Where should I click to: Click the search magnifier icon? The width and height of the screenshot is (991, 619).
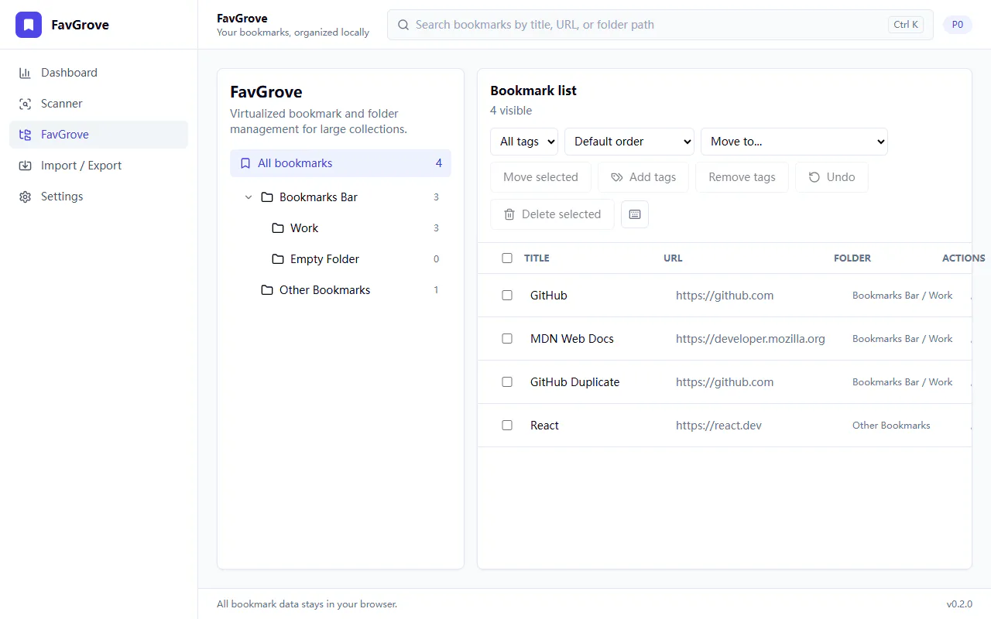[x=403, y=25]
